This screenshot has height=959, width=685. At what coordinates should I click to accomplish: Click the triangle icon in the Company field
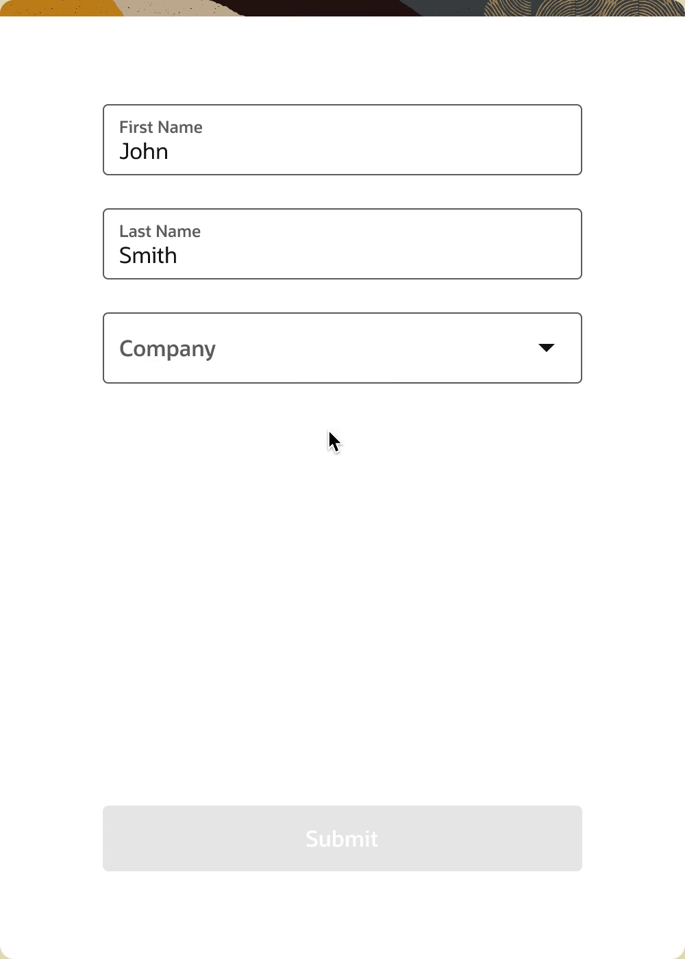coord(546,348)
